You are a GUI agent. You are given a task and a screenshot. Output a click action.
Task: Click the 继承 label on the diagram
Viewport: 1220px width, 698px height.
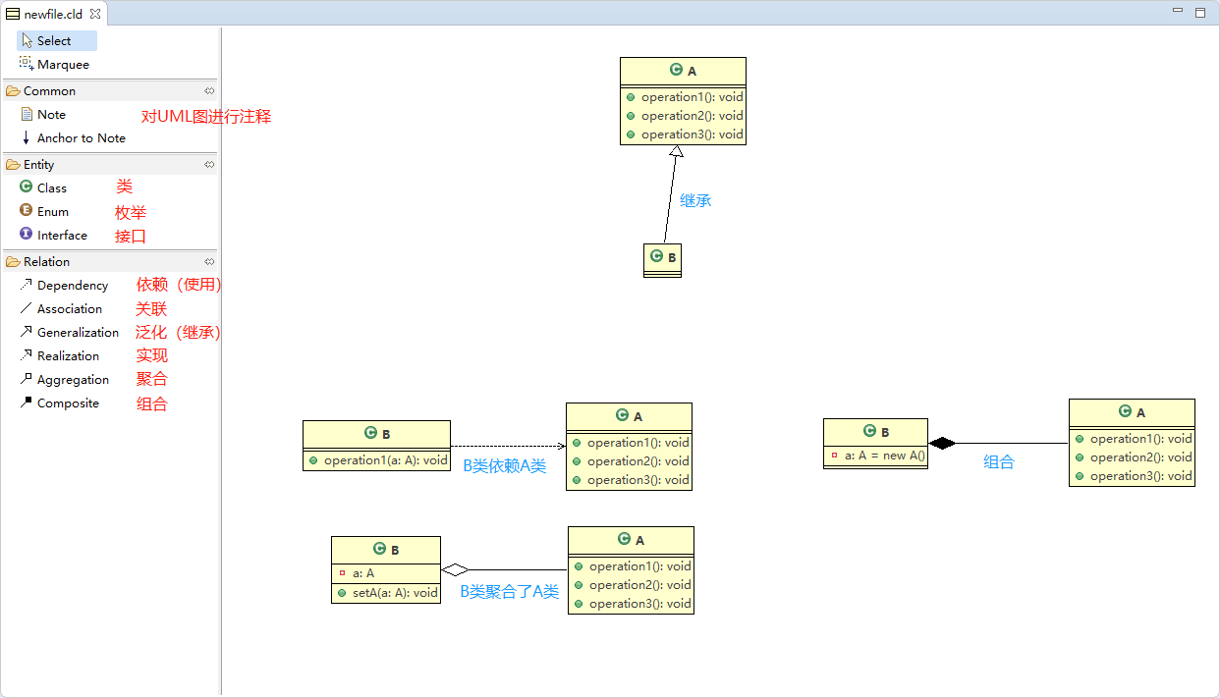695,200
